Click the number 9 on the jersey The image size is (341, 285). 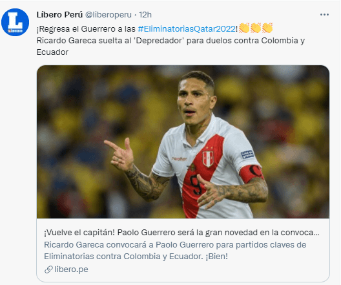(196, 184)
